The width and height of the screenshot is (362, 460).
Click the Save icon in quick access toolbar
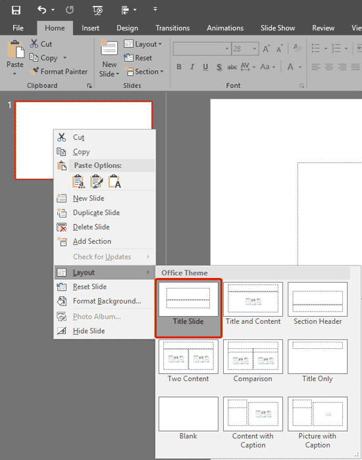pos(16,11)
